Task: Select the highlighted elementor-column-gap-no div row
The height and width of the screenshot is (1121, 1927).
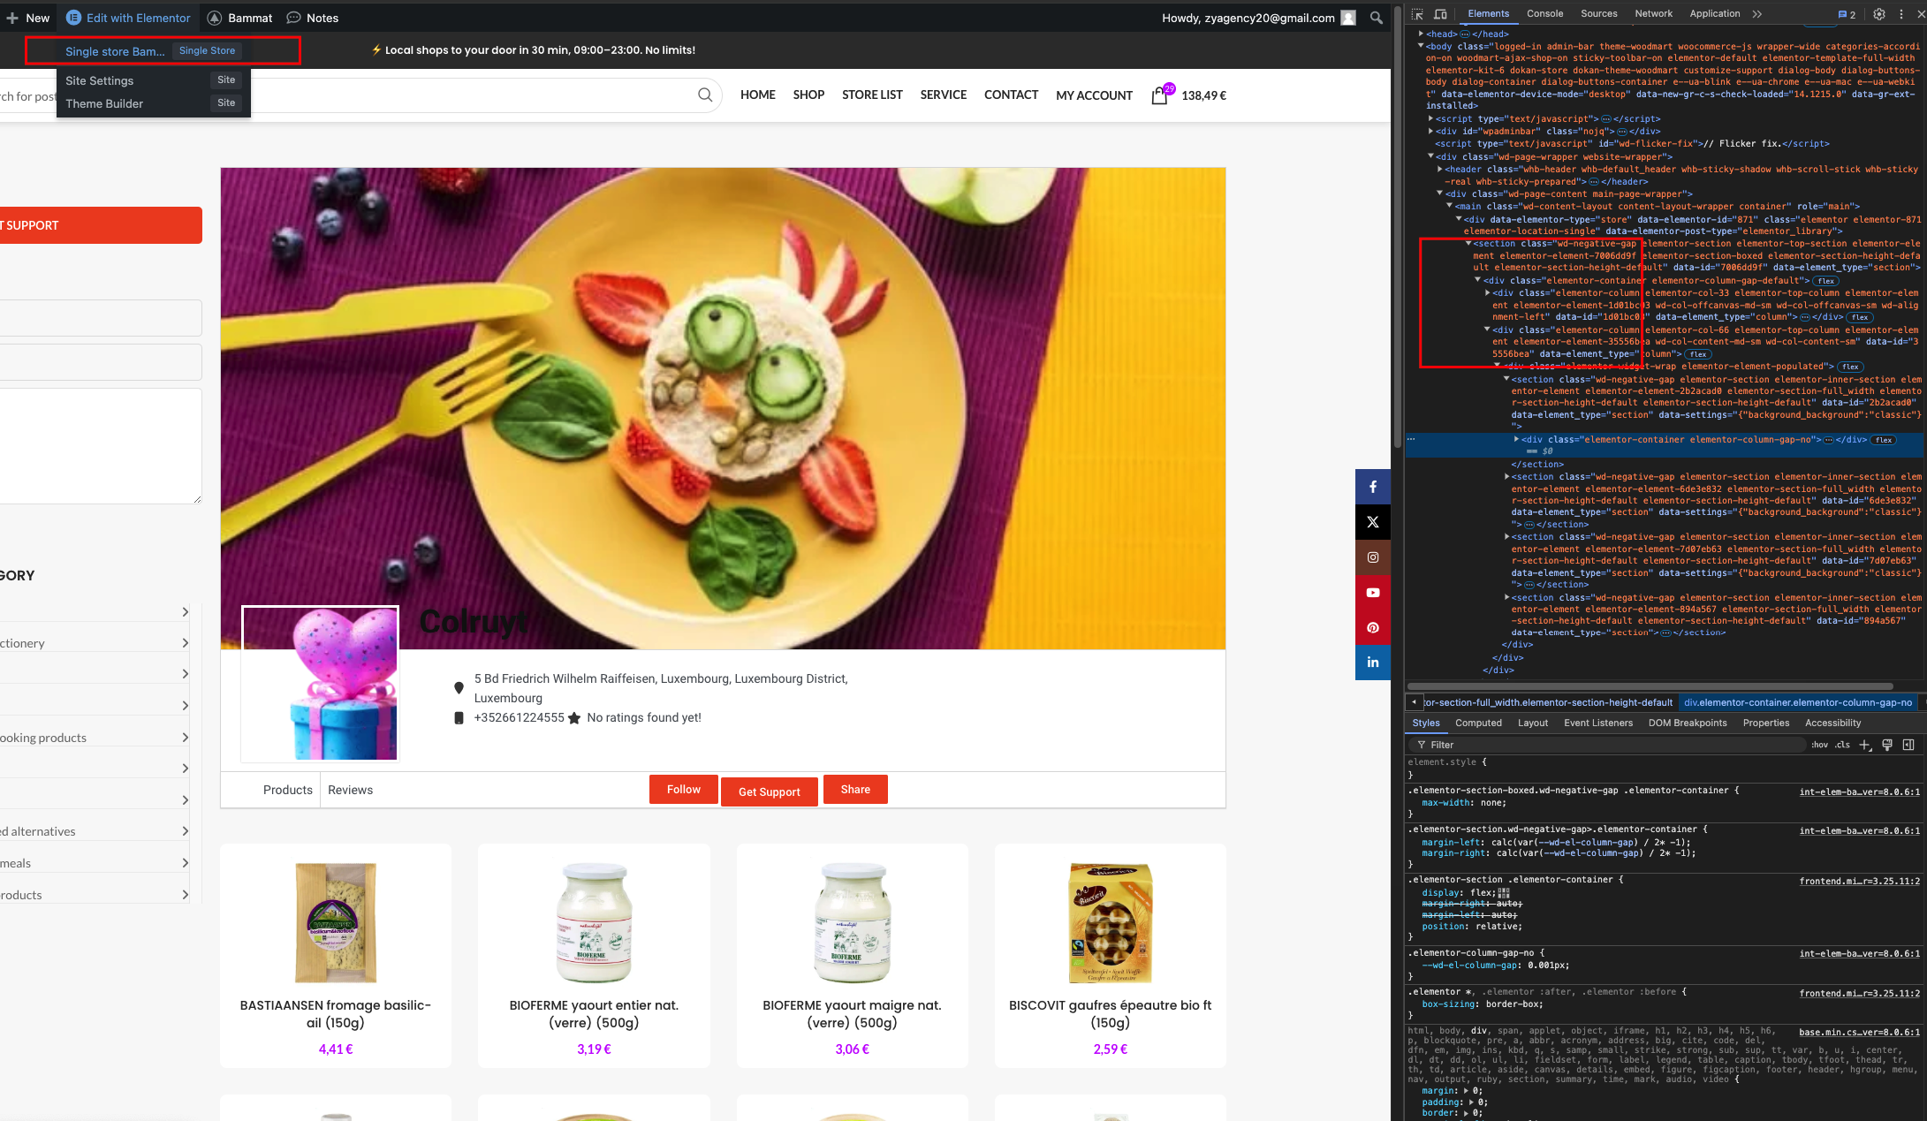Action: click(x=1665, y=444)
